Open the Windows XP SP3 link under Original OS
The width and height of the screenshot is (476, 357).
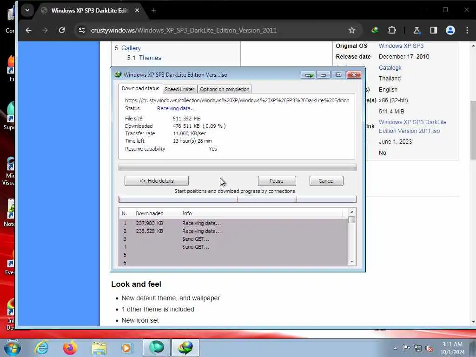401,46
